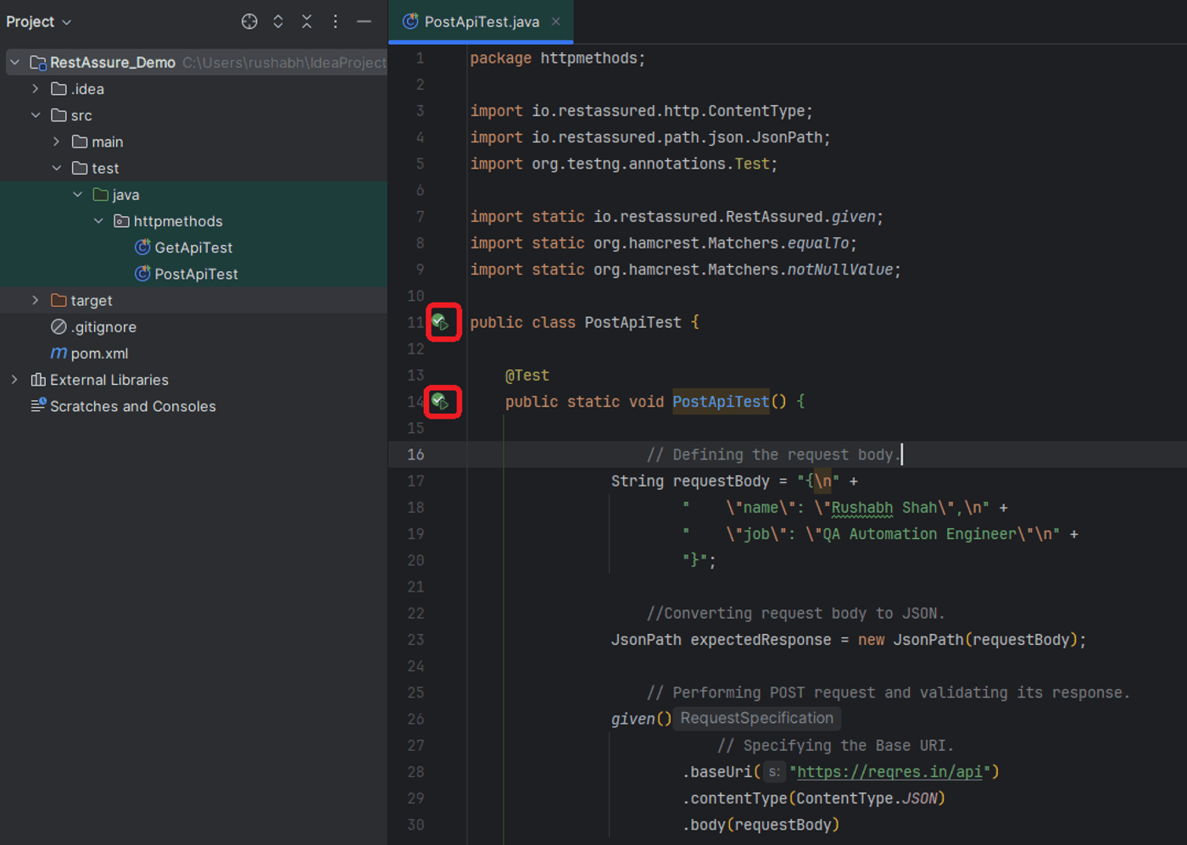The height and width of the screenshot is (845, 1187).
Task: Open GetApiTest class in tree
Action: point(193,247)
